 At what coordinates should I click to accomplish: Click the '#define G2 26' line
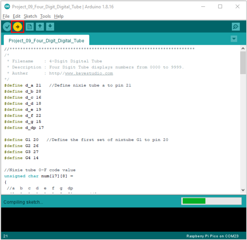[x=21, y=146]
